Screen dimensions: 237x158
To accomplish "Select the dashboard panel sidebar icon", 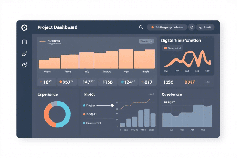I will coord(24,42).
